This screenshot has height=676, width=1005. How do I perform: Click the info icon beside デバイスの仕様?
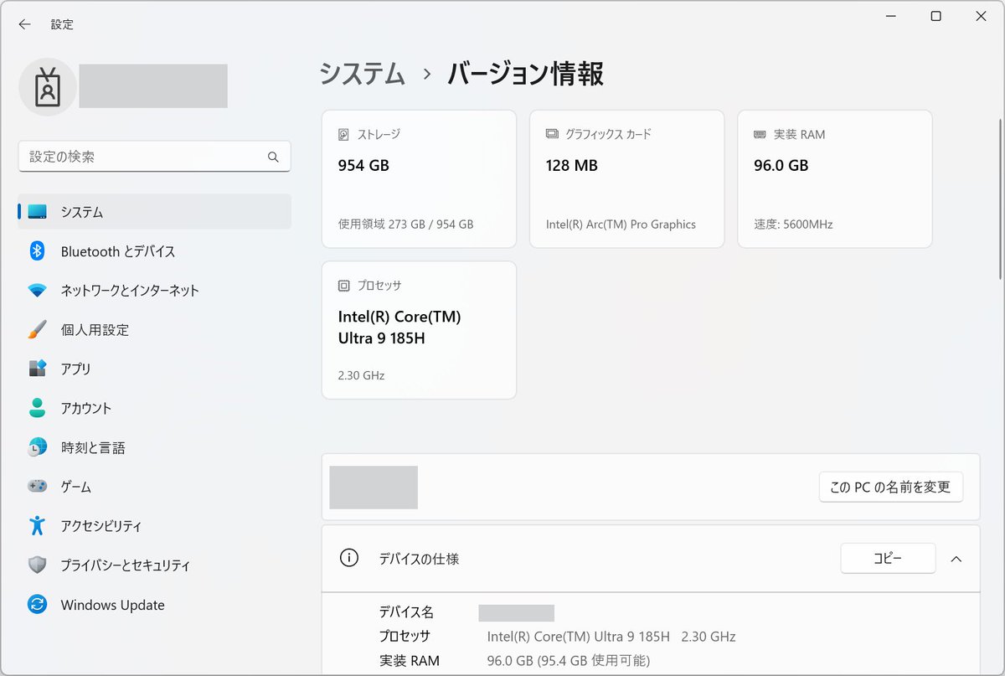point(349,559)
